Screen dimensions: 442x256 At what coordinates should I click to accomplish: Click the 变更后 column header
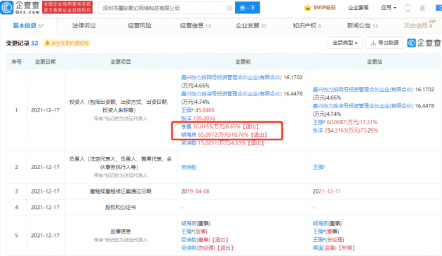point(375,62)
